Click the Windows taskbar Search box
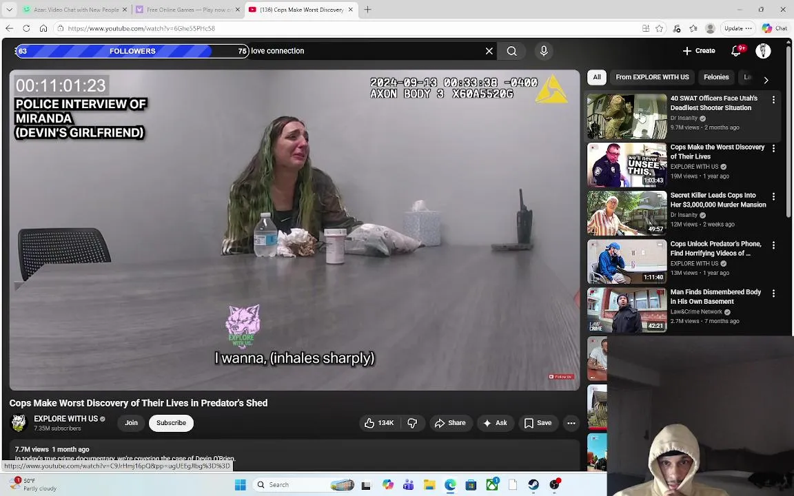 (x=304, y=485)
